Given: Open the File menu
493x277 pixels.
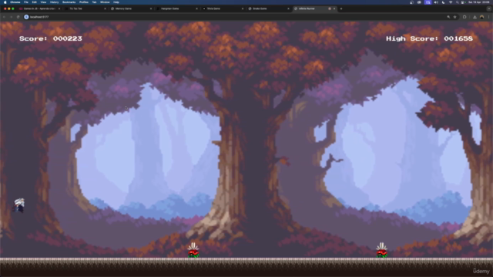Looking at the screenshot, I should [x=26, y=2].
